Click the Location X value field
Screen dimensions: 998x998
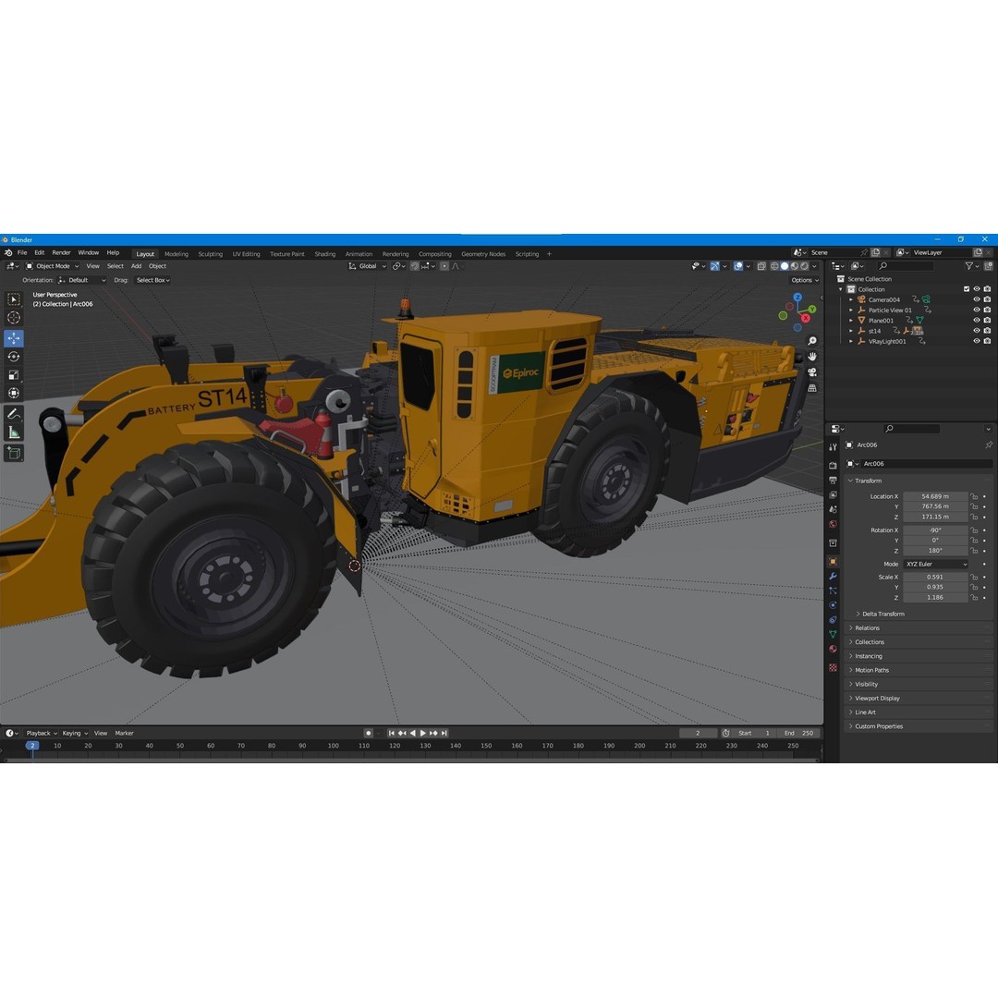tap(935, 496)
